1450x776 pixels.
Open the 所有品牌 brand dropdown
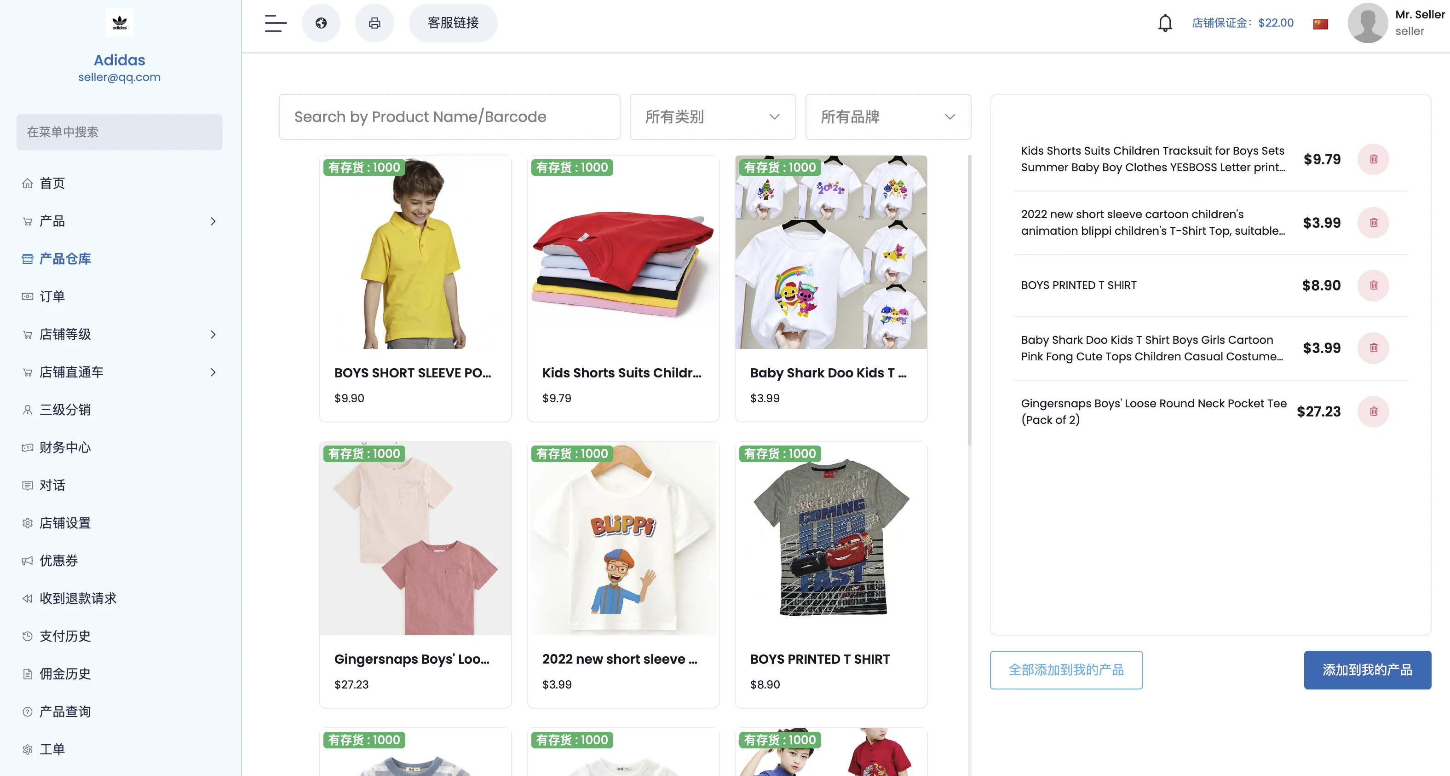point(888,116)
